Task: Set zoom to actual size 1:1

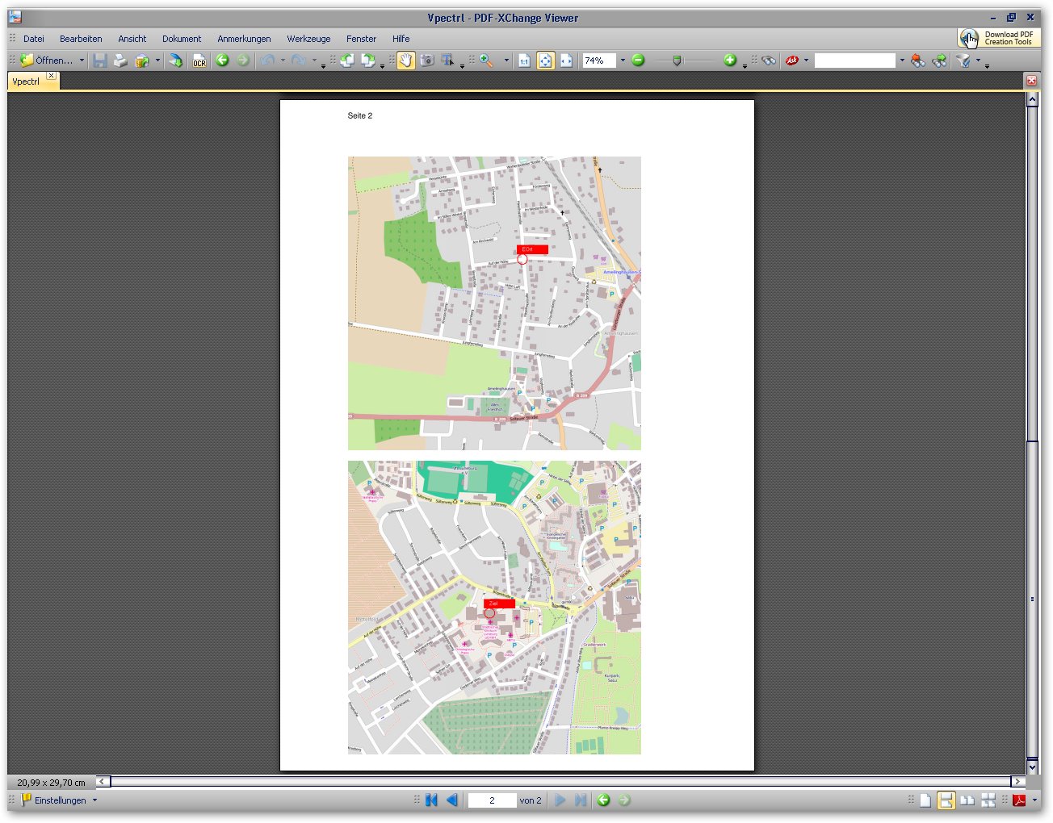Action: point(524,61)
